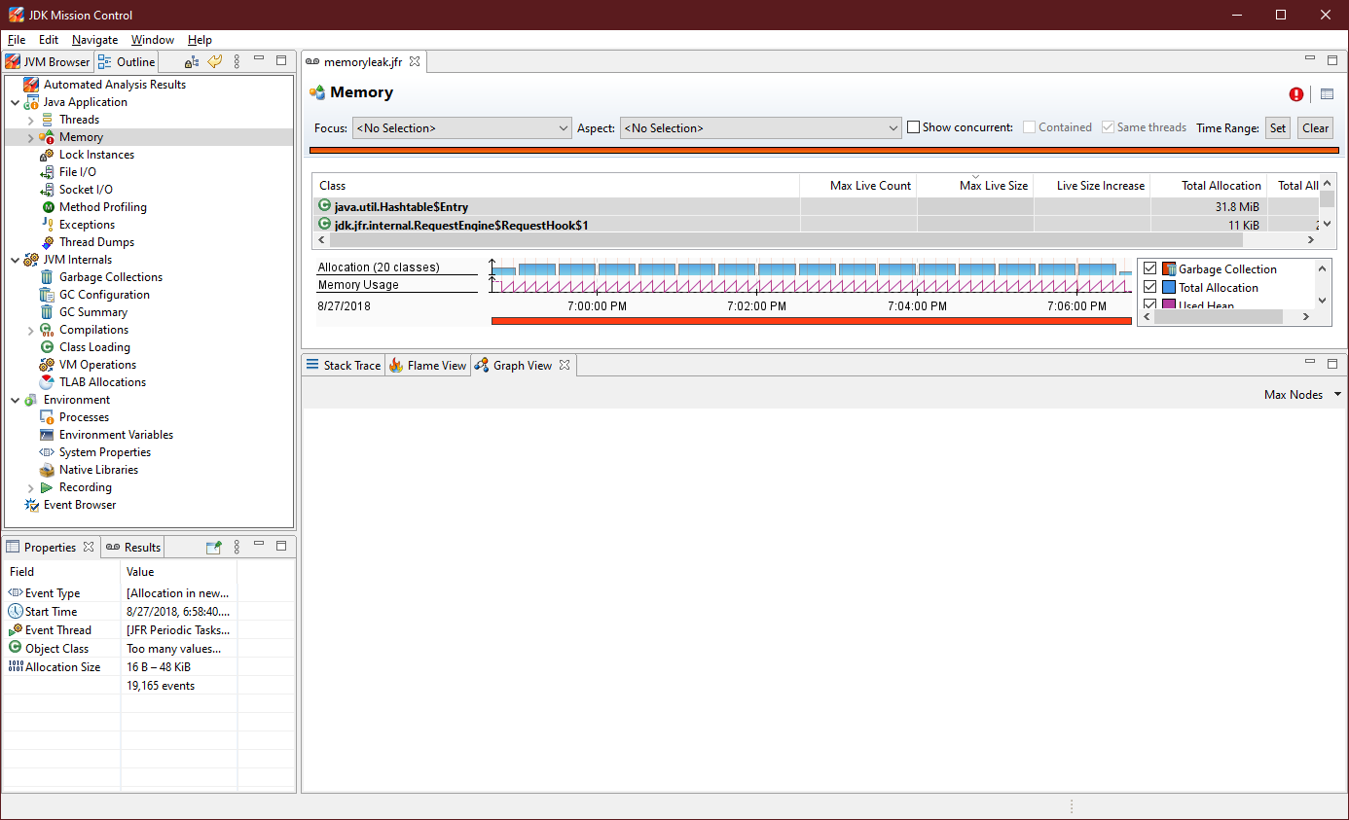This screenshot has width=1349, height=820.
Task: Expand the Compilations tree node
Action: click(x=31, y=330)
